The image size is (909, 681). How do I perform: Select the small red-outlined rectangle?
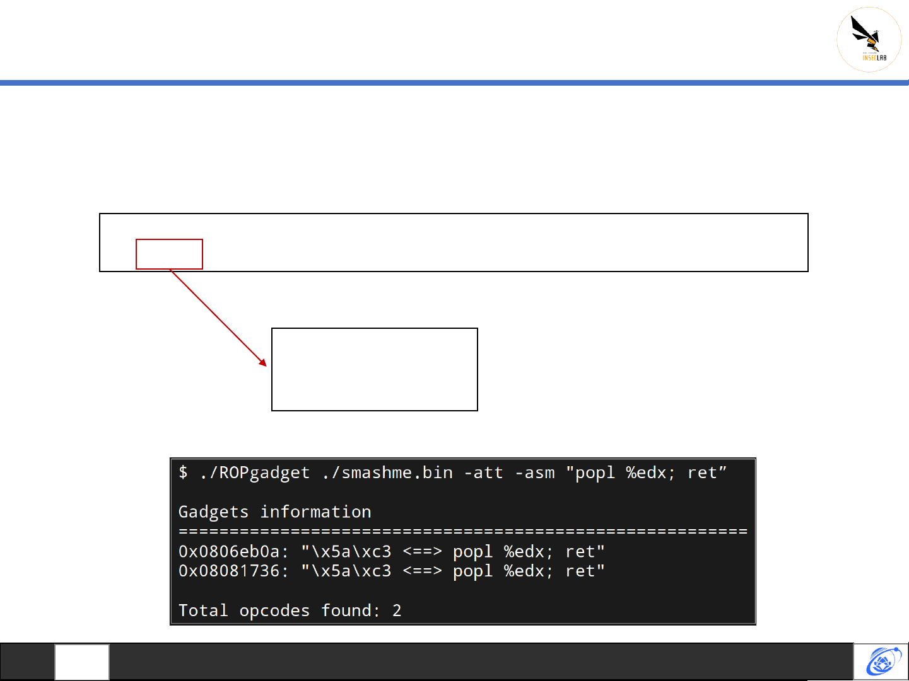coord(169,254)
